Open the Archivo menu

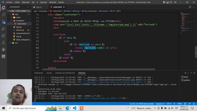pyautogui.click(x=9, y=2)
